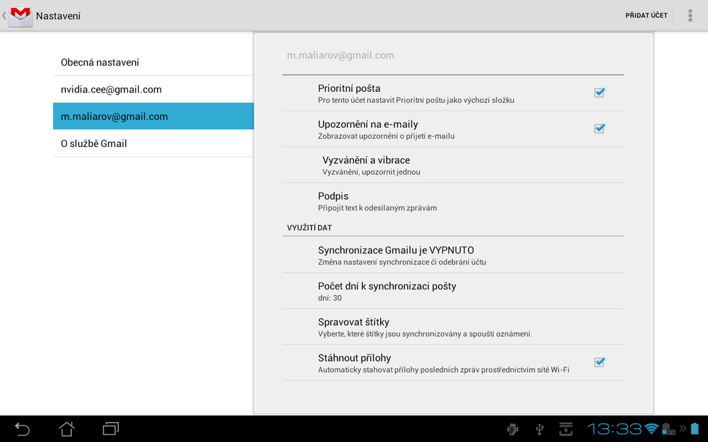Viewport: 708px width, 442px height.
Task: Toggle the Stáhnout přílohy checkbox
Action: [599, 362]
